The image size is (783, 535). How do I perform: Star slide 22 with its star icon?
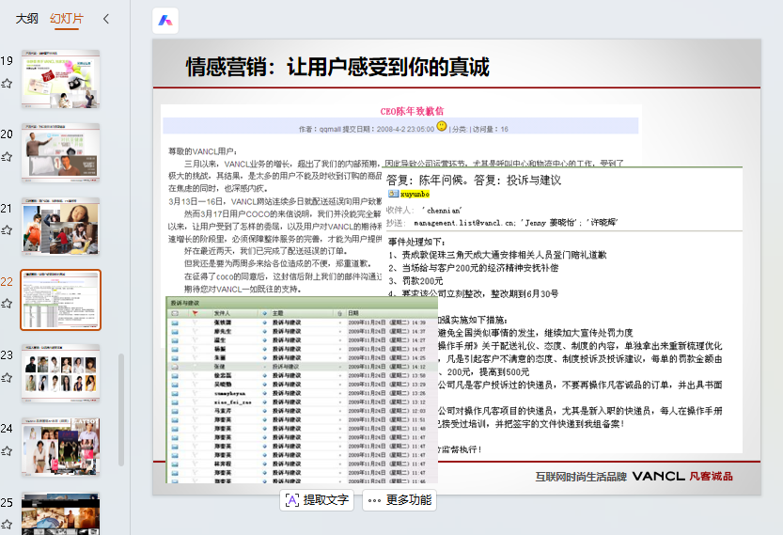[7, 304]
